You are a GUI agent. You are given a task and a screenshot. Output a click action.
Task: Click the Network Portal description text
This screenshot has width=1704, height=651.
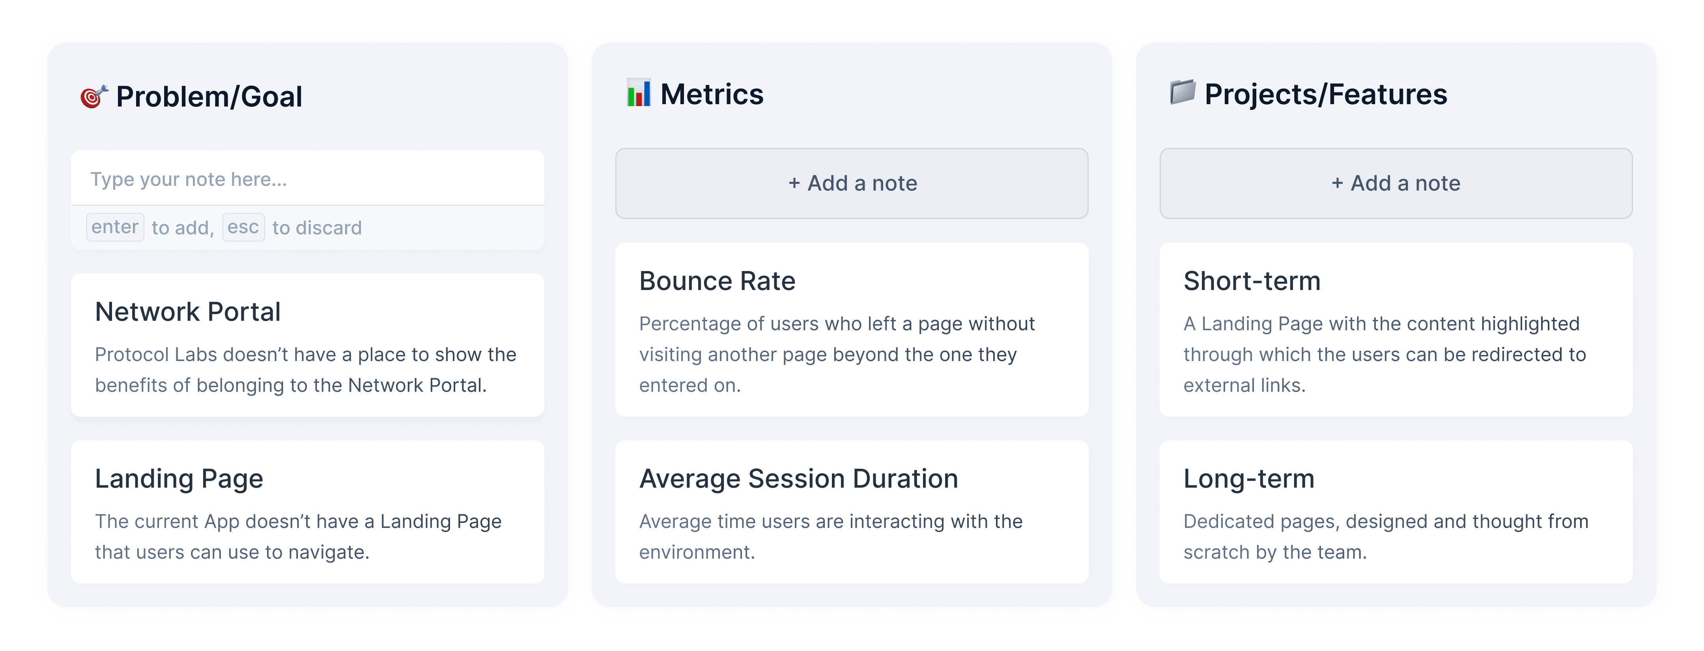coord(305,370)
